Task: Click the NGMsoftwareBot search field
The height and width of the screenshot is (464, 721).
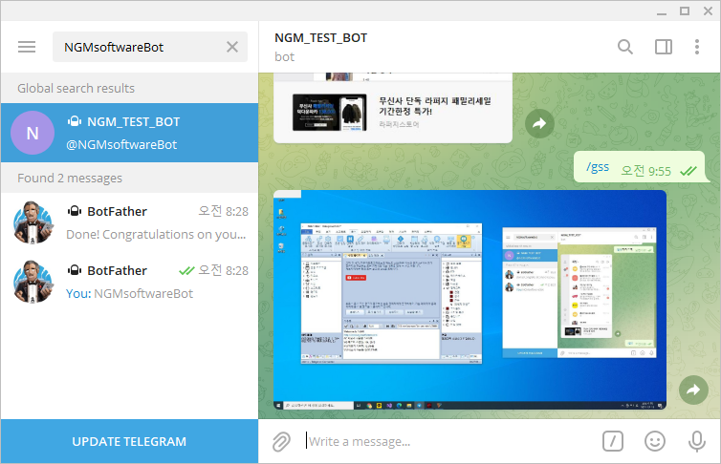Action: pos(150,47)
